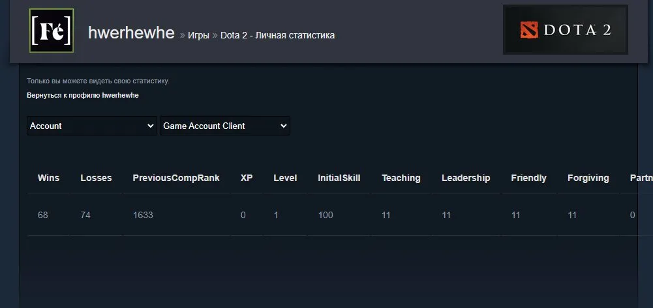This screenshot has width=653, height=308.
Task: Select the Teaching value 11
Action: pyautogui.click(x=386, y=215)
